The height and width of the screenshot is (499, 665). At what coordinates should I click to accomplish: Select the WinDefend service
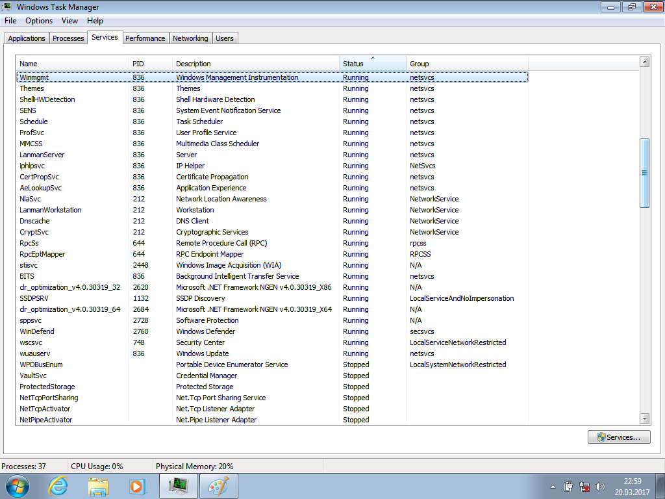[x=37, y=331]
